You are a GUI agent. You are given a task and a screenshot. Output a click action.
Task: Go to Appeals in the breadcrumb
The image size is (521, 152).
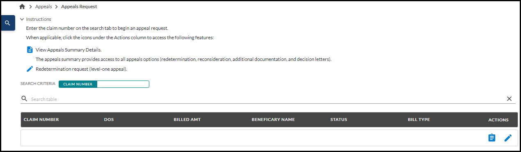[x=43, y=7]
